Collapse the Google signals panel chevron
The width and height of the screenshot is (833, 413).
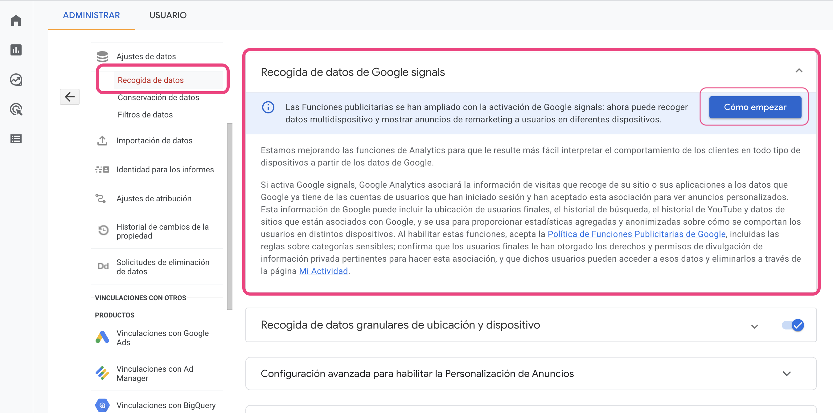pos(799,71)
